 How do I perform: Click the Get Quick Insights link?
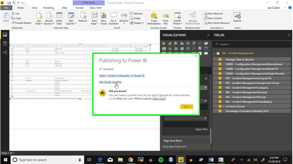tap(110, 82)
